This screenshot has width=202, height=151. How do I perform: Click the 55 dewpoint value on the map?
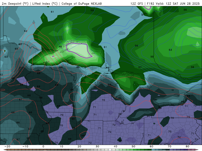click(x=152, y=57)
